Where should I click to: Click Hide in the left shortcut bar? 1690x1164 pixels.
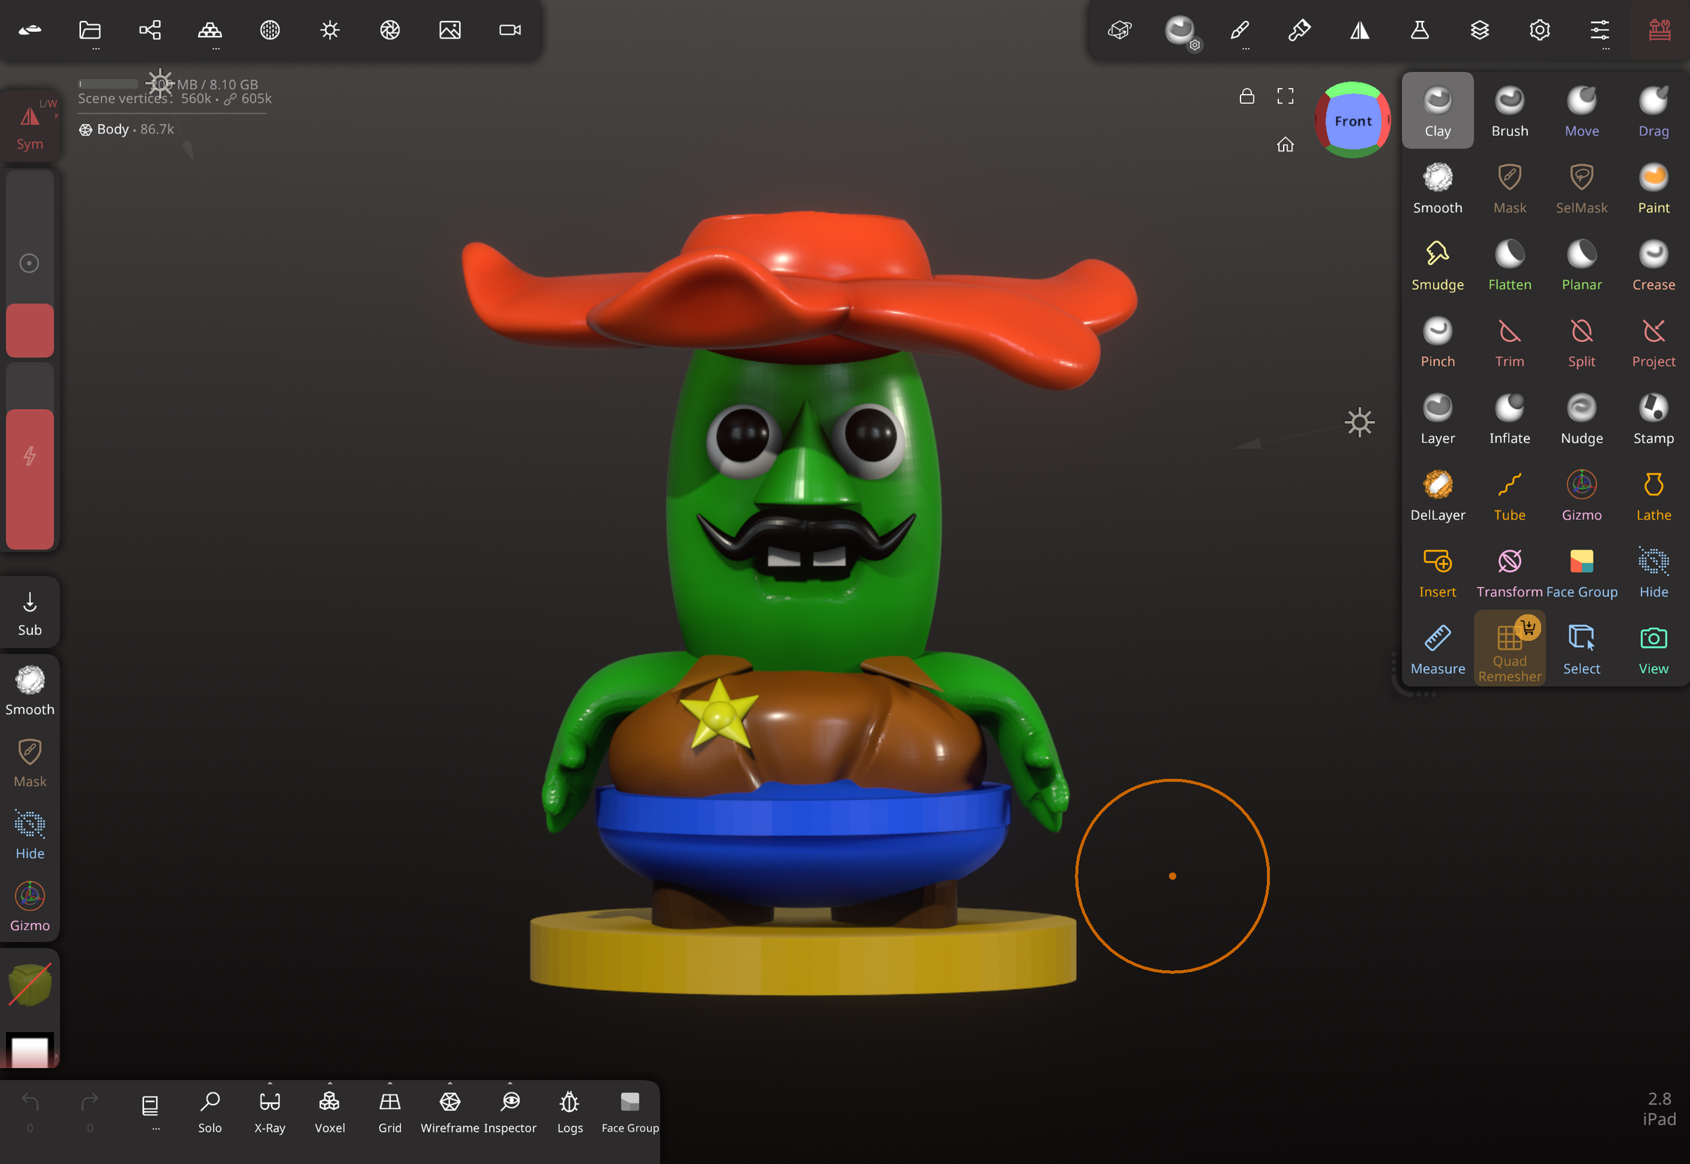(x=30, y=834)
